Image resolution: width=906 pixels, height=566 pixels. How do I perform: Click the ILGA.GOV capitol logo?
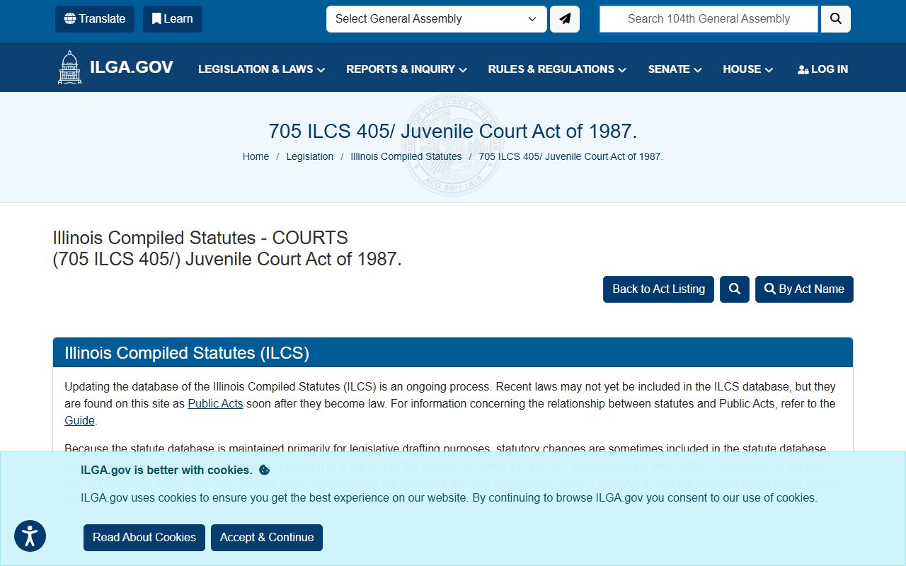pyautogui.click(x=115, y=68)
